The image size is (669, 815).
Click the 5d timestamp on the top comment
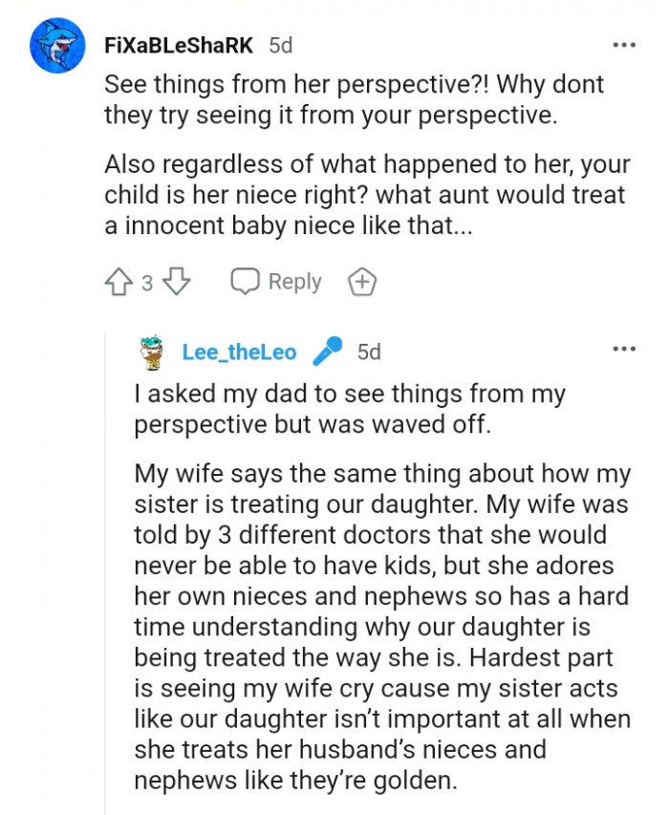(281, 44)
